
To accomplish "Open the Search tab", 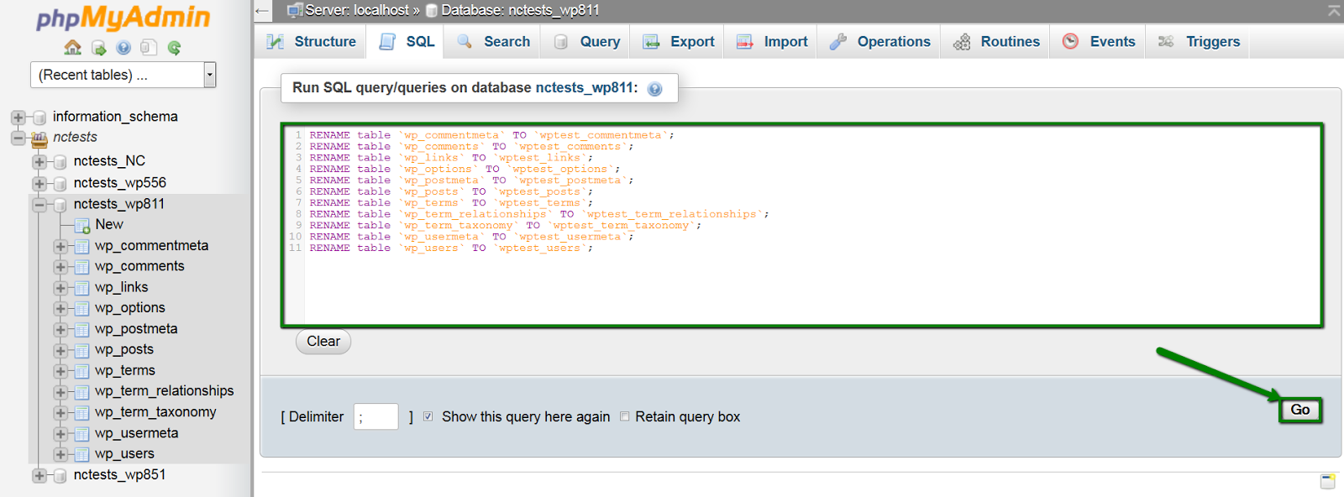I will [493, 41].
